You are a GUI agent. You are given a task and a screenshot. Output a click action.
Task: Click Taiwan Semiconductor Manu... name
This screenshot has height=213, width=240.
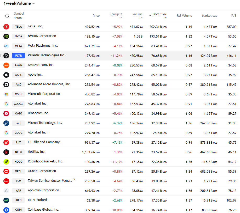pos(50,181)
